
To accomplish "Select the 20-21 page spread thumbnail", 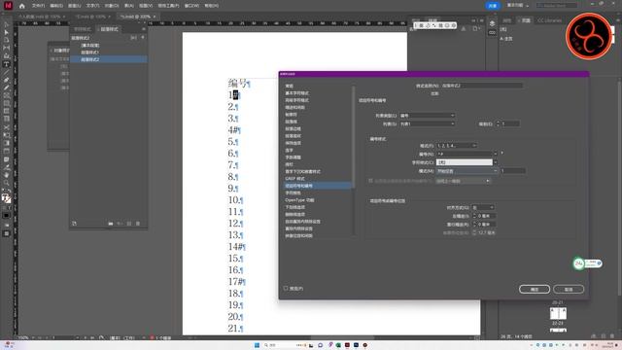I will 558,313.
